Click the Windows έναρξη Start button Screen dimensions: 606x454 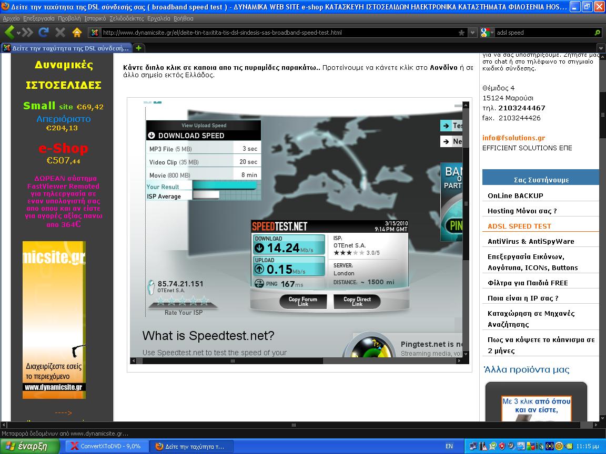(x=30, y=446)
